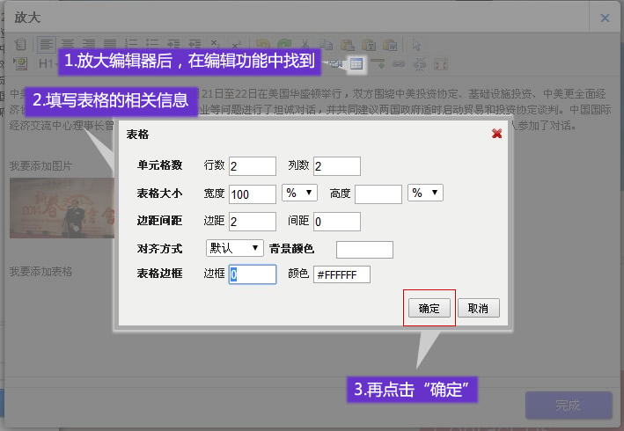This screenshot has height=431, width=624.
Task: Open the width unit % dropdown
Action: point(299,193)
